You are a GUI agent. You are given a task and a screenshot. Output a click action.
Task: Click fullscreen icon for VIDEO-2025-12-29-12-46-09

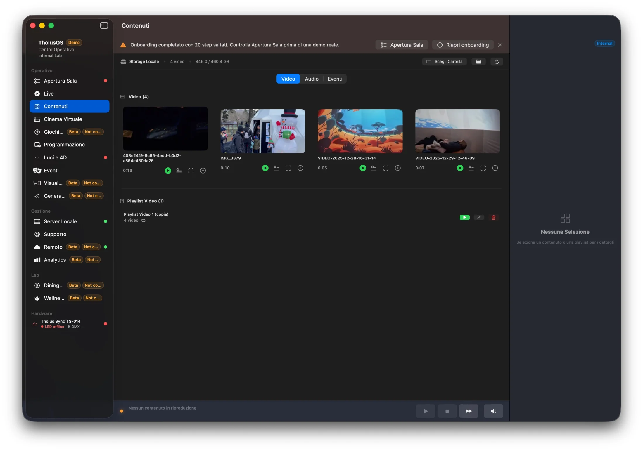(483, 168)
